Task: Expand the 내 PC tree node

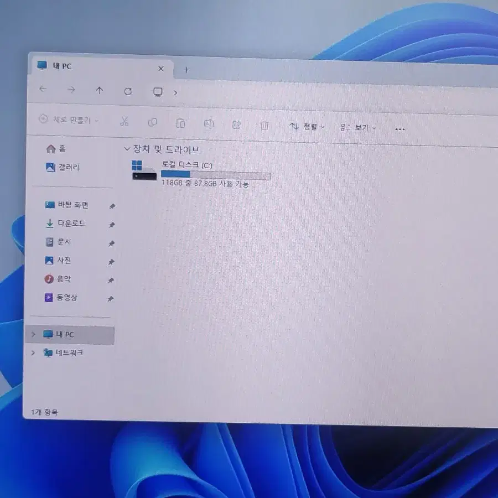Action: point(33,334)
